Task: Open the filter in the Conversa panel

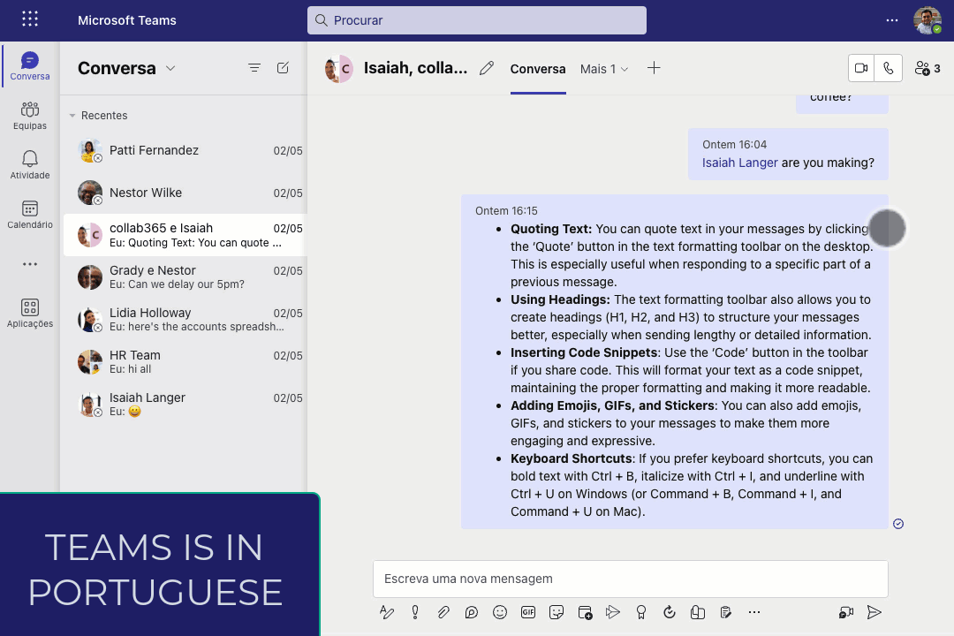Action: pyautogui.click(x=254, y=67)
